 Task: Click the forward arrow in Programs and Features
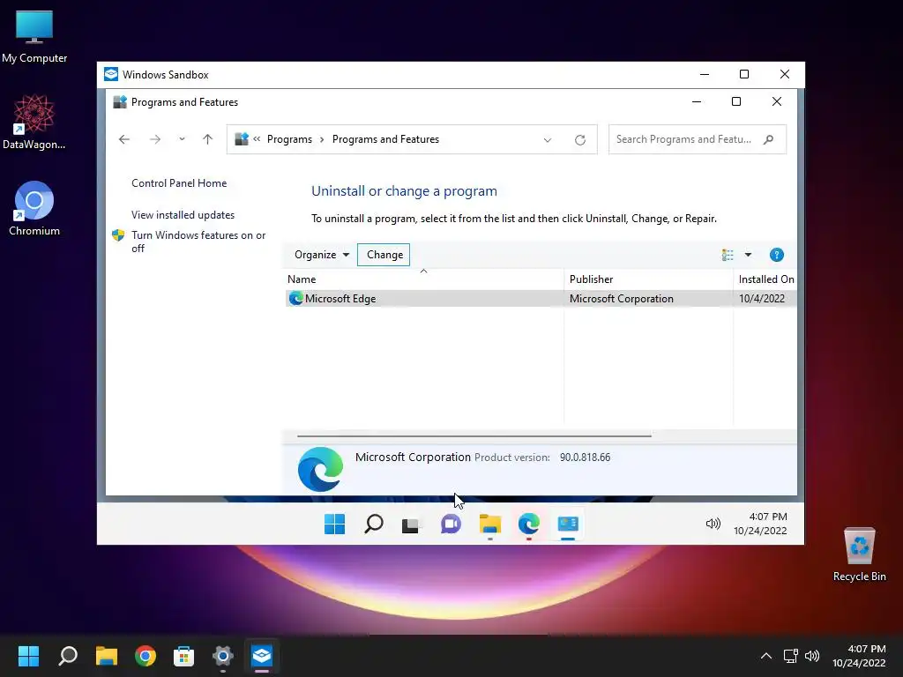point(155,139)
